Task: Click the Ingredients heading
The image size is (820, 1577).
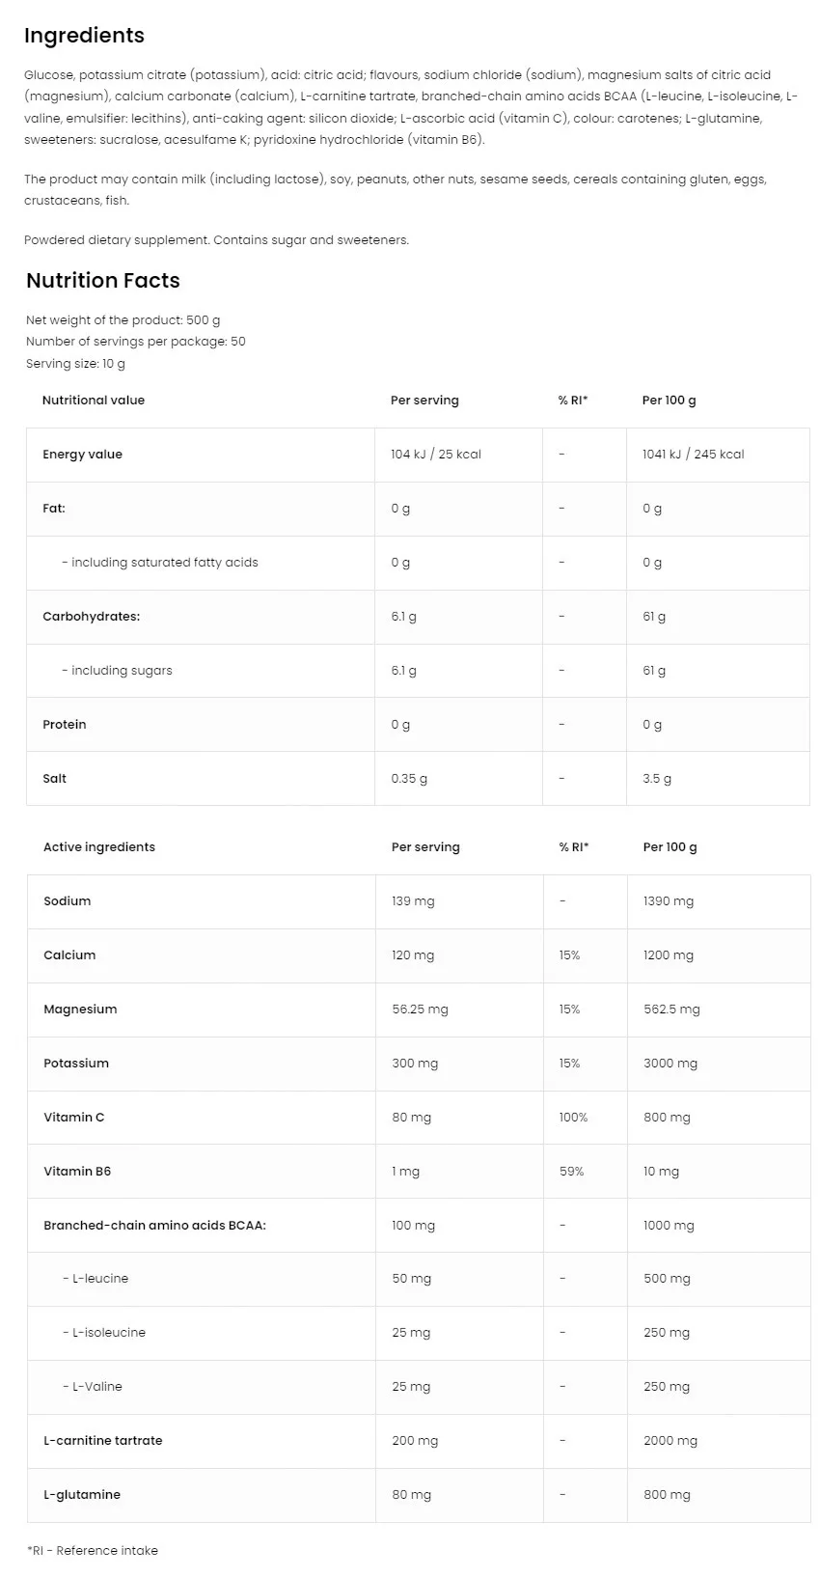Action: (84, 36)
